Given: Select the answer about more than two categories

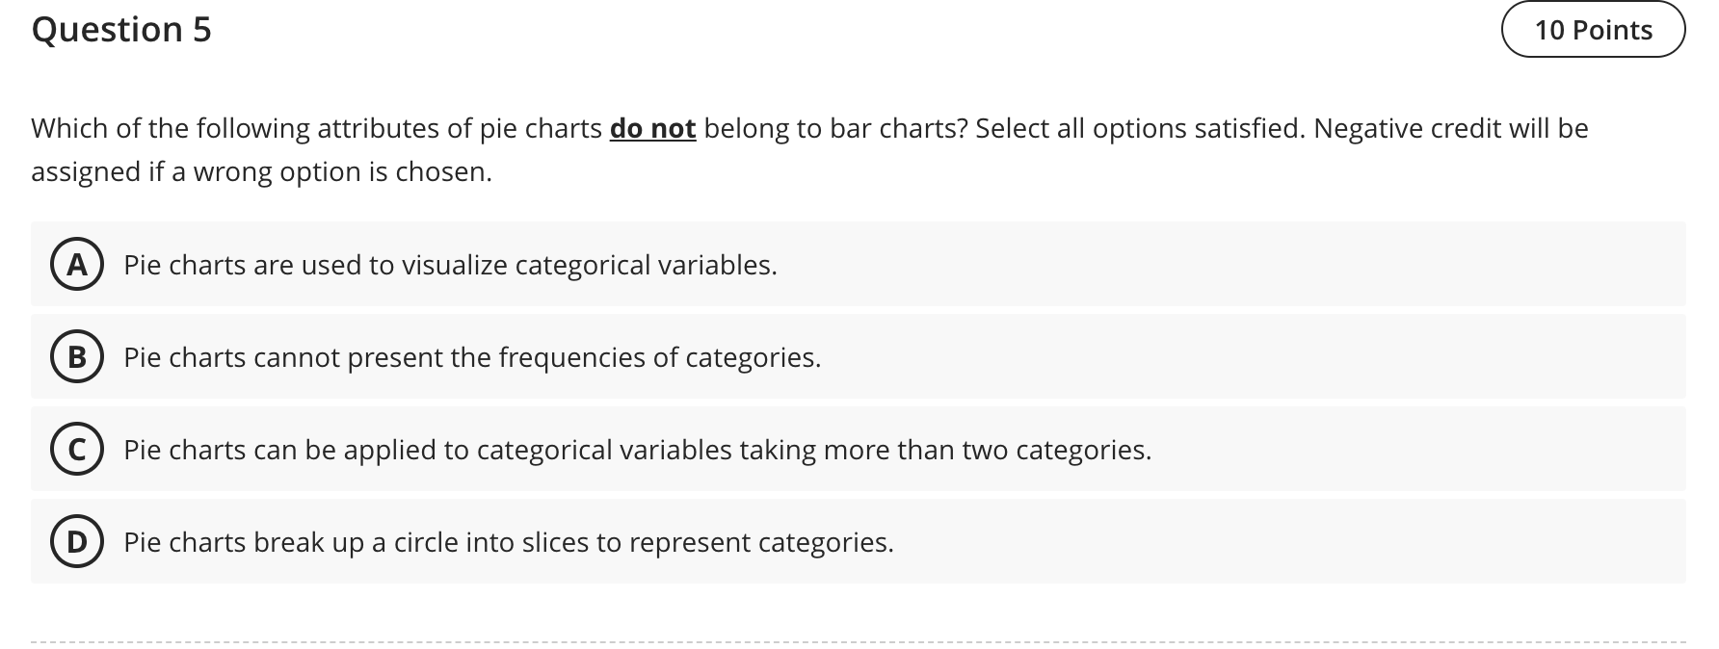Looking at the screenshot, I should [638, 449].
